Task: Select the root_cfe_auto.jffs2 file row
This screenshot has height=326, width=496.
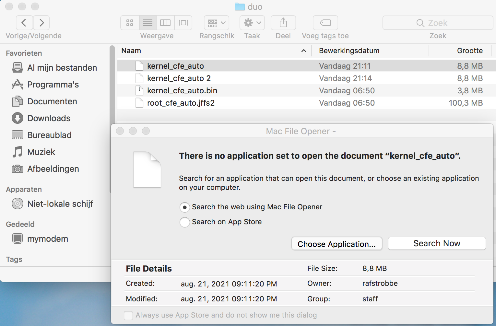Action: pos(181,103)
